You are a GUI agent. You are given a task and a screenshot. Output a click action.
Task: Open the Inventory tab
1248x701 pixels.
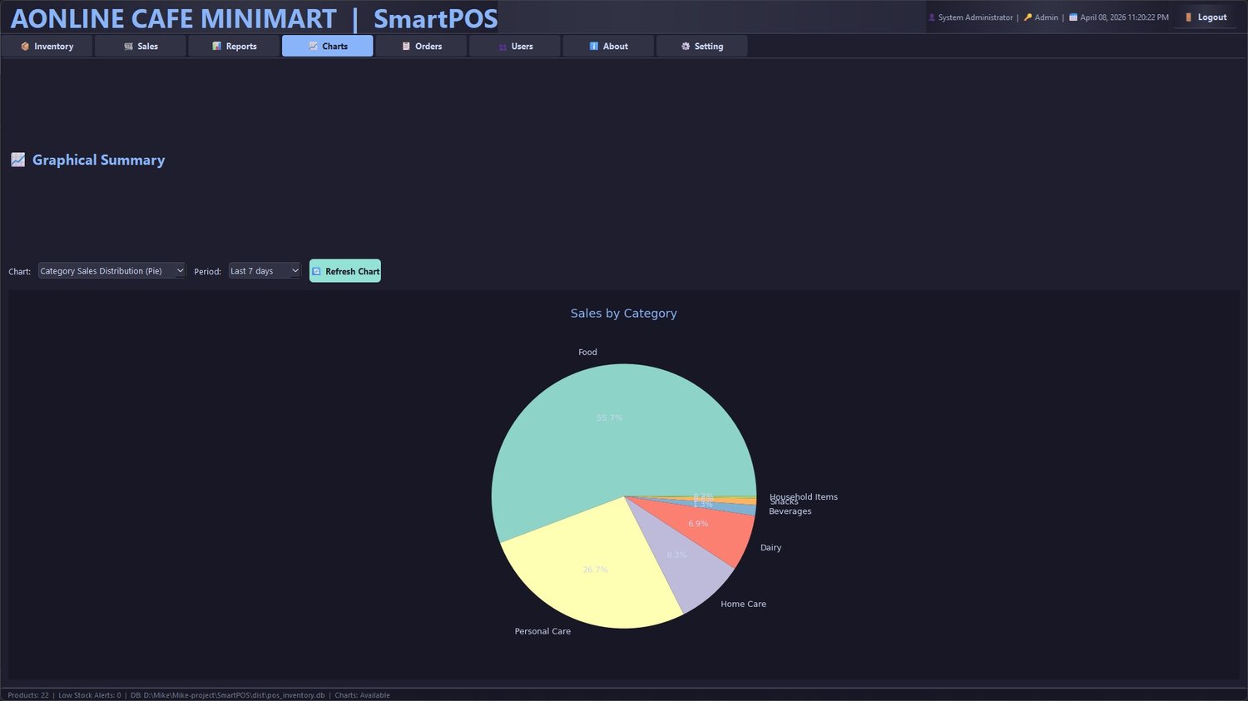[47, 47]
